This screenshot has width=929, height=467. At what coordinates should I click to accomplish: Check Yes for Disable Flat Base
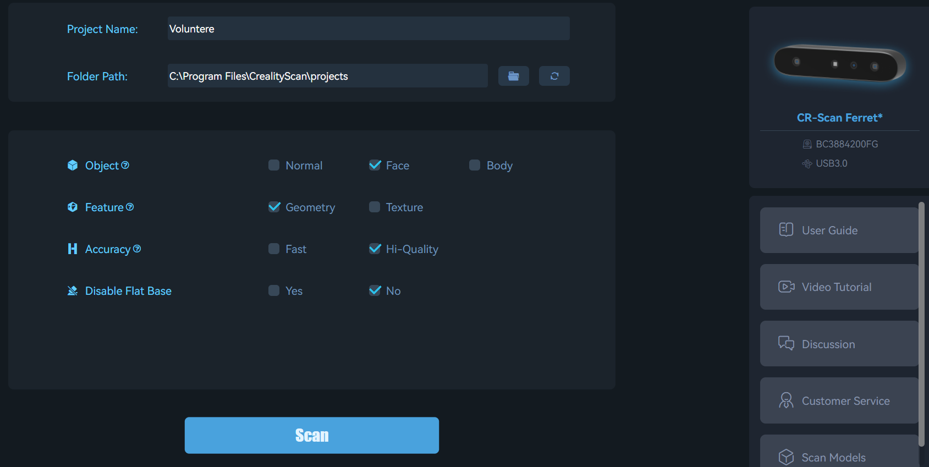click(274, 290)
